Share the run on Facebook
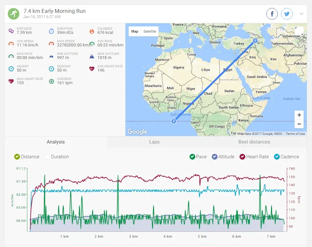 272,14
